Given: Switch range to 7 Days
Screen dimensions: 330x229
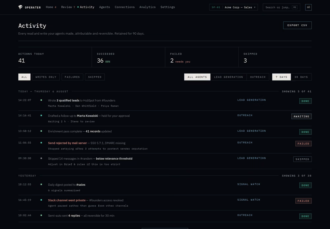Looking at the screenshot, I should (281, 77).
